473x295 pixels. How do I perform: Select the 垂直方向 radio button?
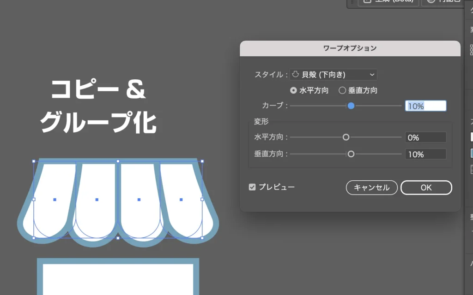tap(342, 90)
